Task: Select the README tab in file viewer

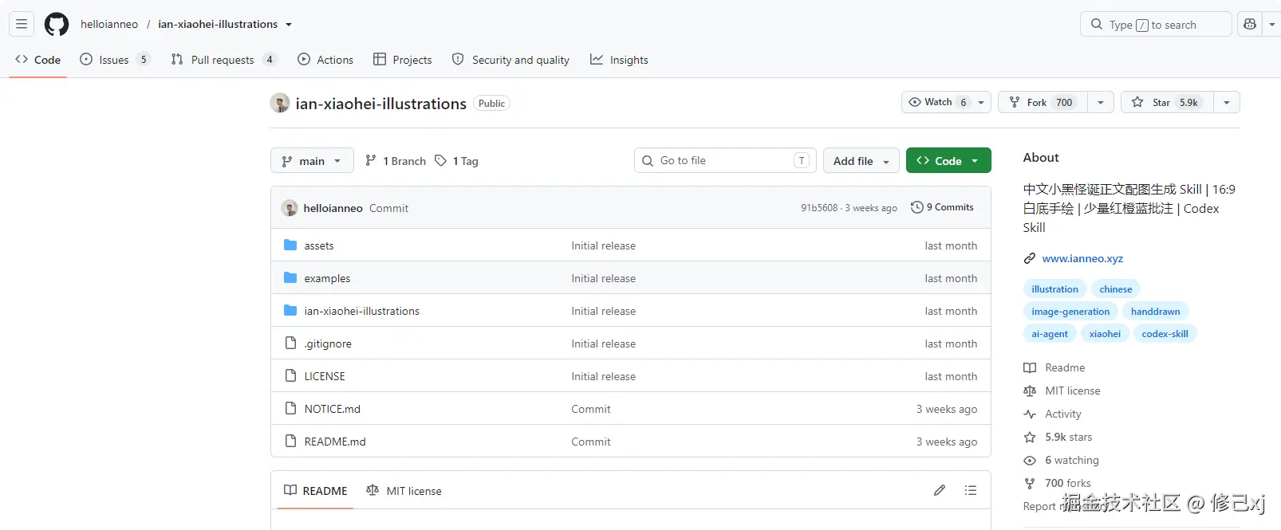Action: pyautogui.click(x=316, y=491)
